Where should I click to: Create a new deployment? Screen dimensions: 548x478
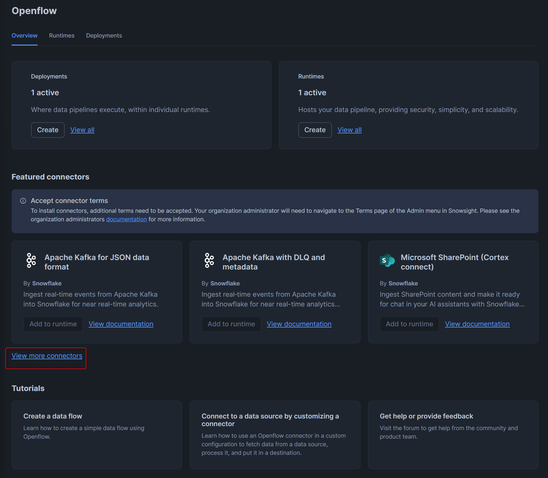(48, 130)
